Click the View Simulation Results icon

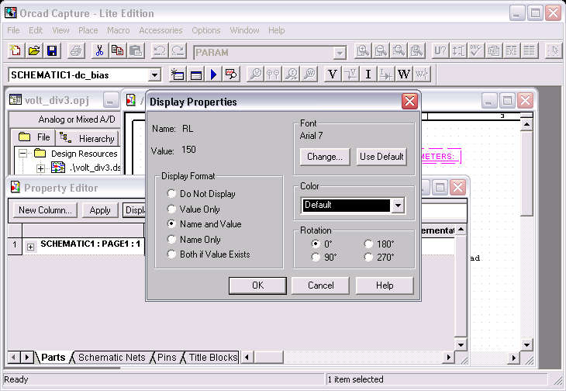[231, 74]
